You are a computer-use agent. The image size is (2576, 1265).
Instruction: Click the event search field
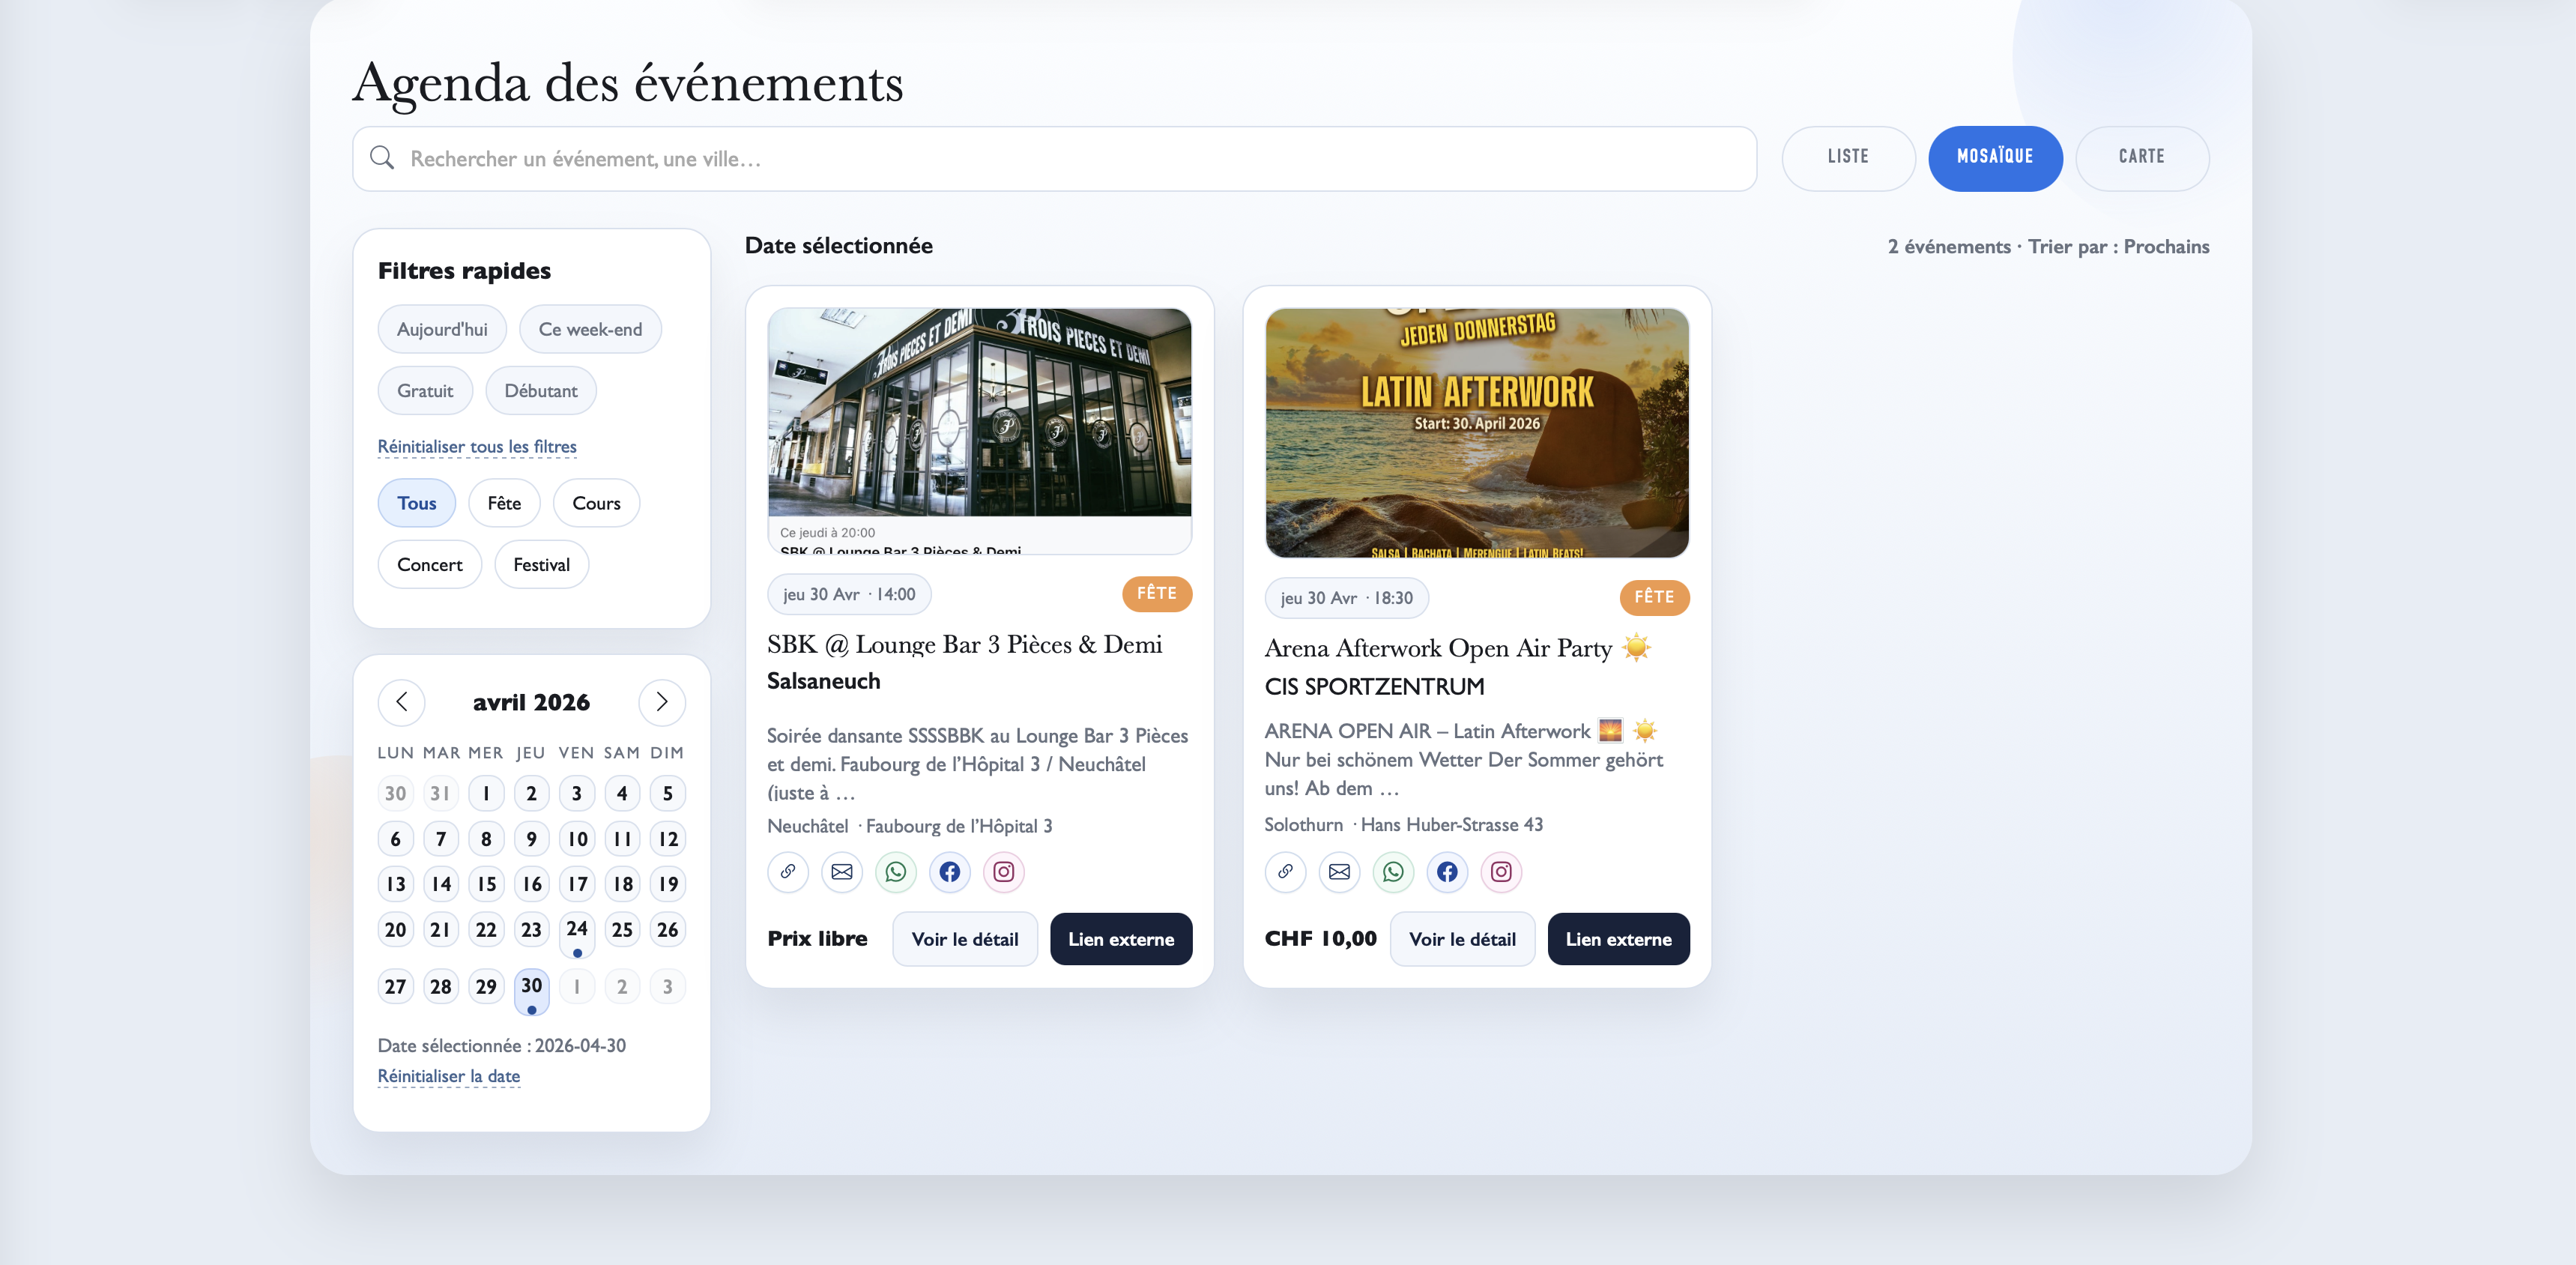tap(1054, 158)
